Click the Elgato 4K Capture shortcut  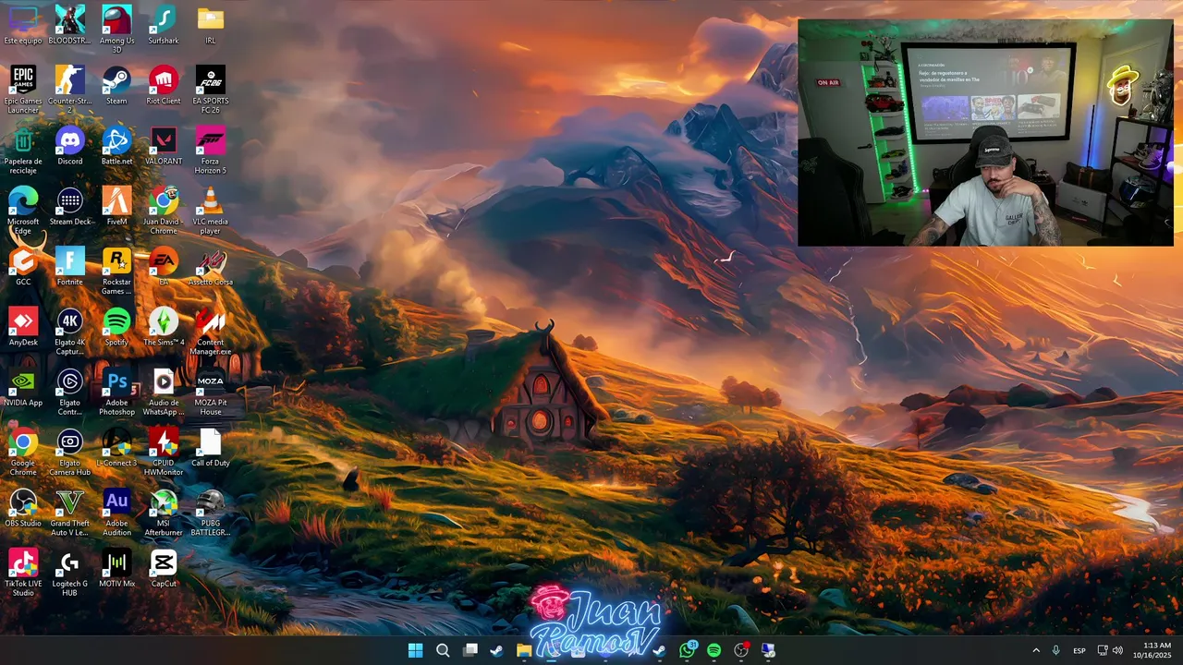[69, 332]
